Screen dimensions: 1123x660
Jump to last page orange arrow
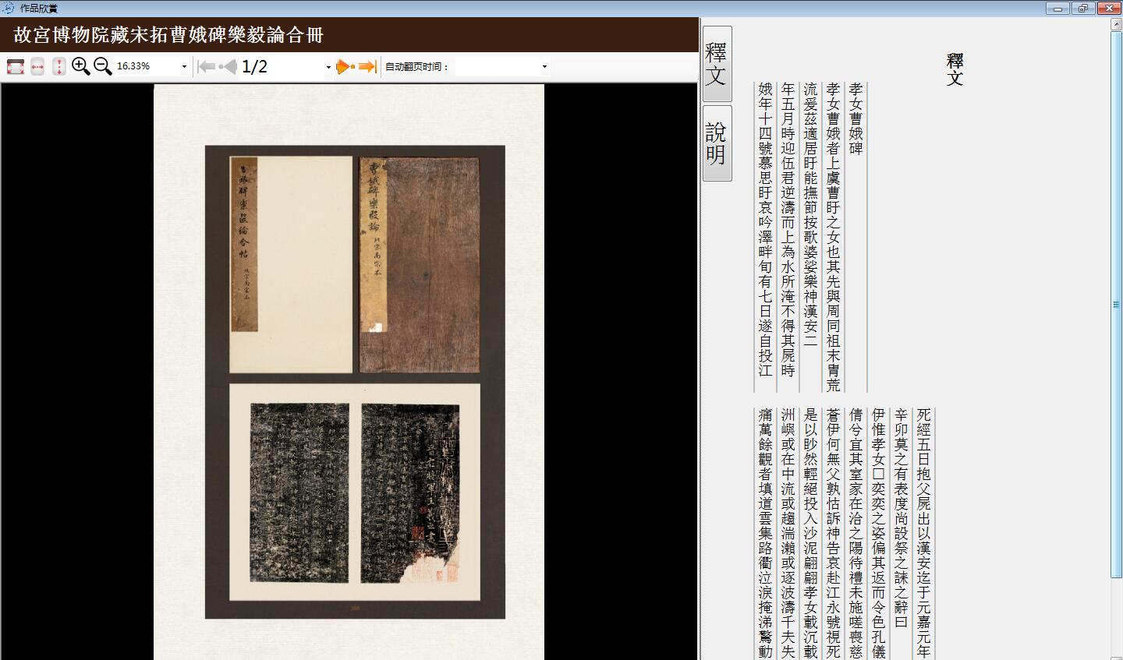368,67
